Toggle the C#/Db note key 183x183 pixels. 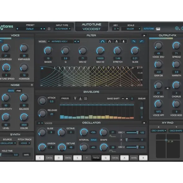coord(49,158)
